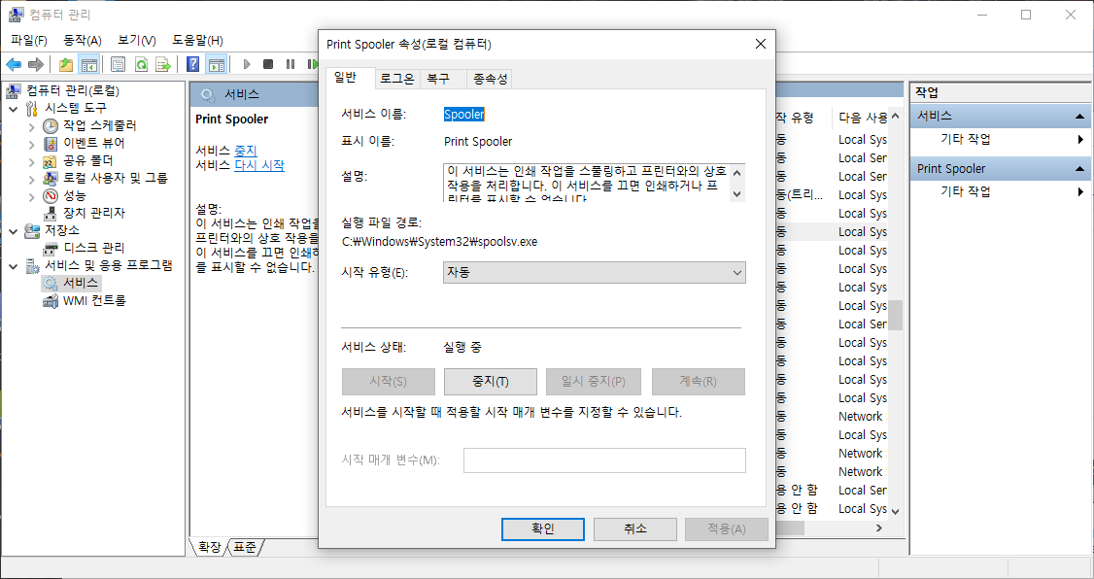Click the Stop Service square icon
This screenshot has height=579, width=1094.
[268, 65]
